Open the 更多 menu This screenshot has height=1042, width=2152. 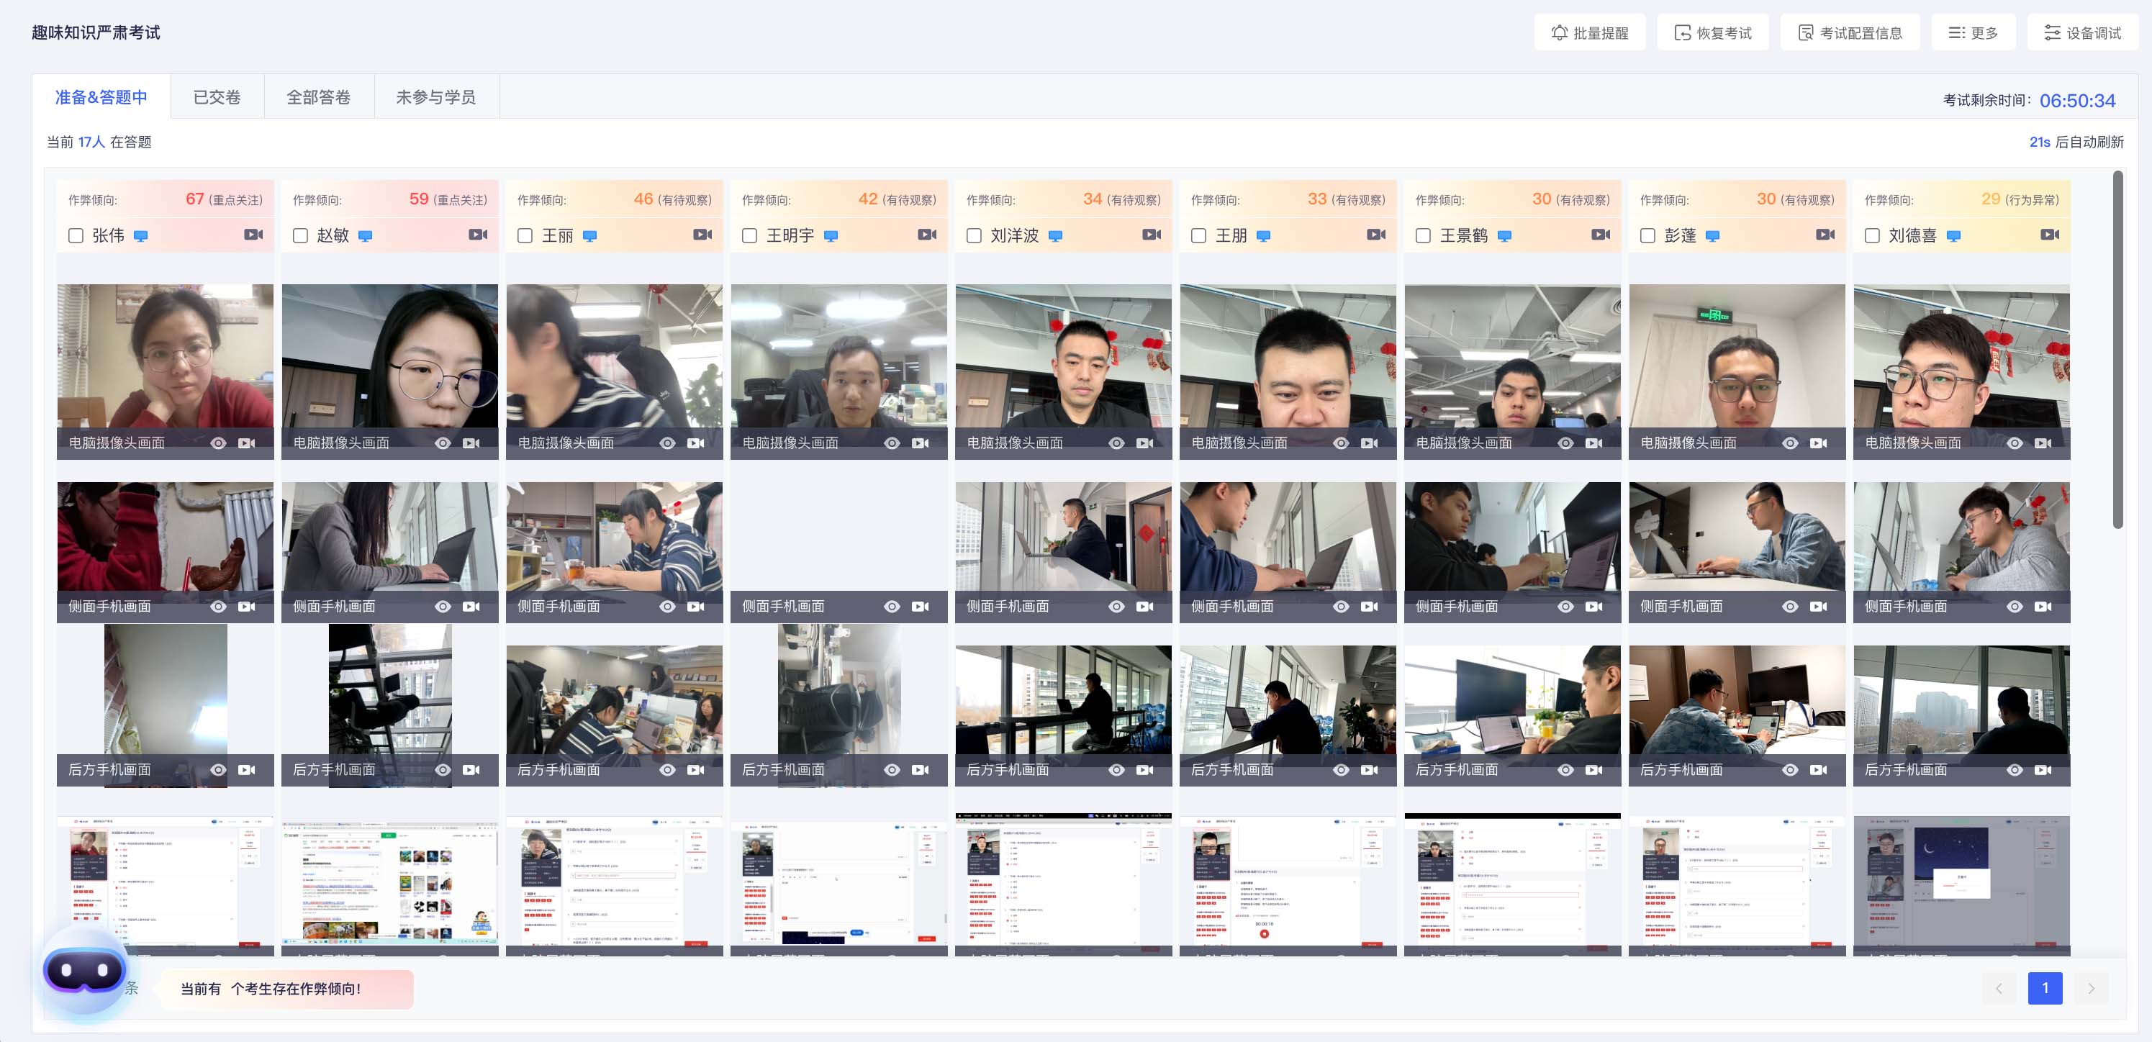tap(1972, 32)
